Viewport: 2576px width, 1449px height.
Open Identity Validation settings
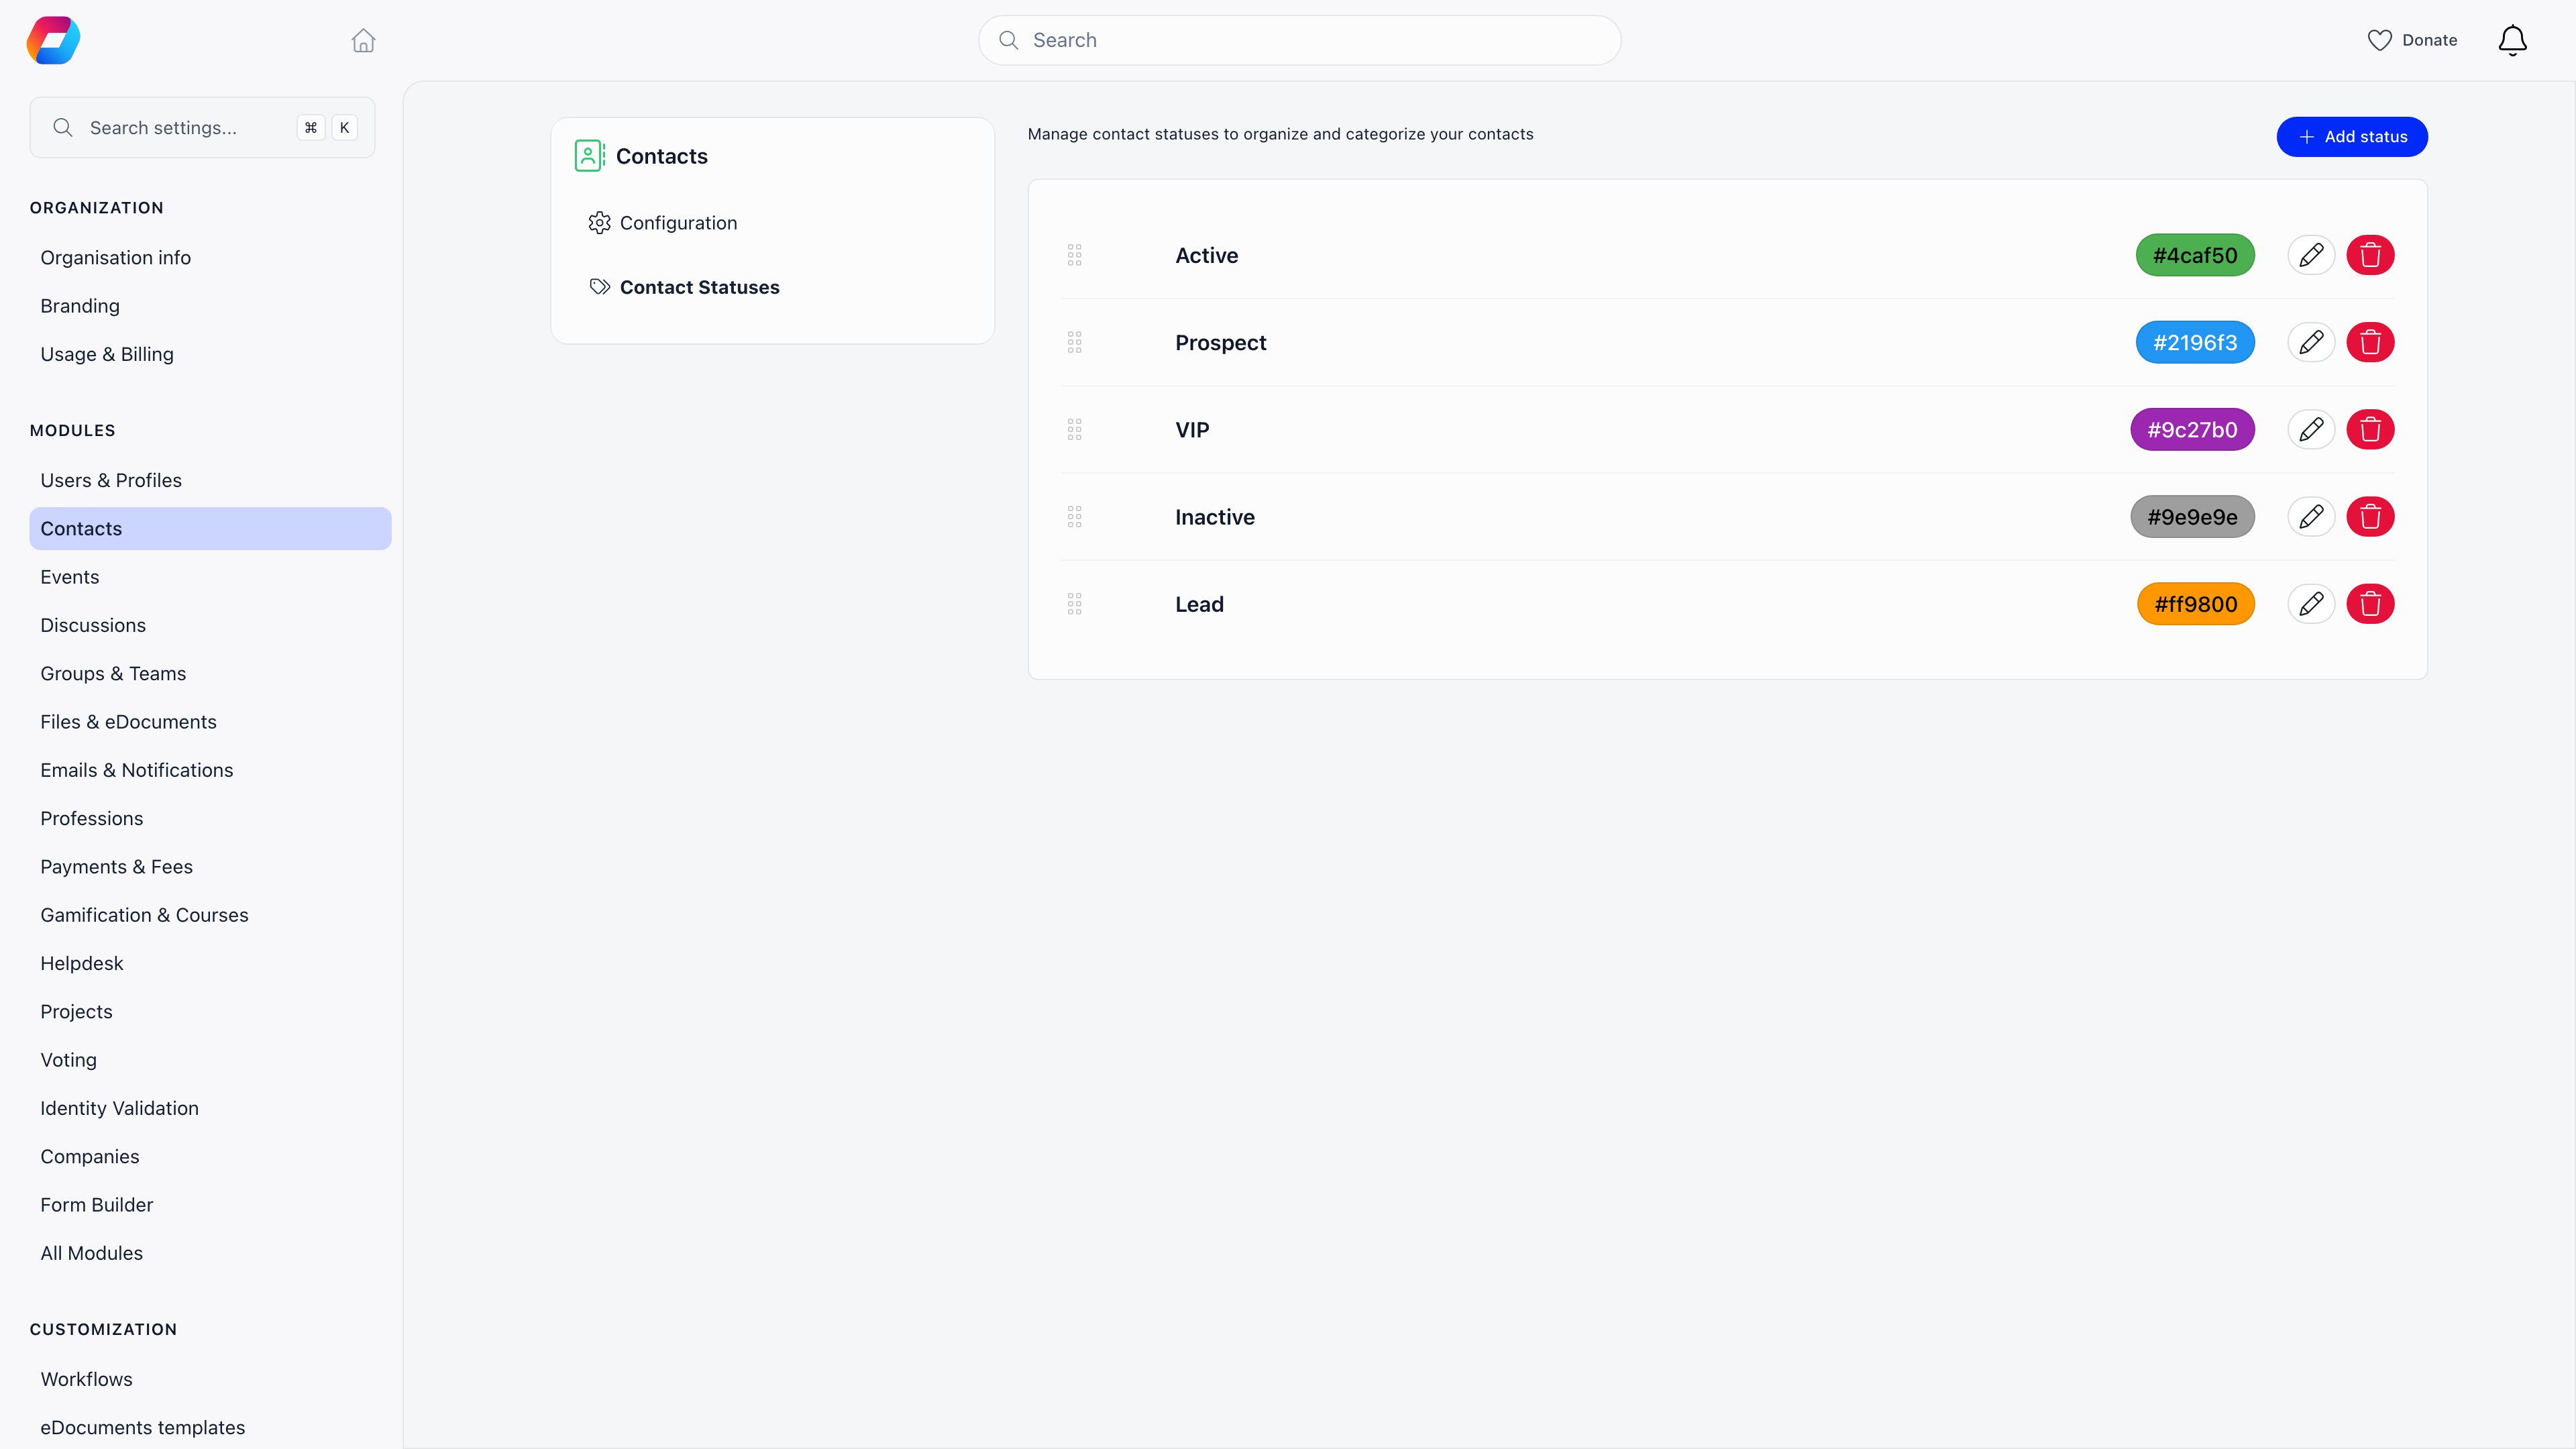[119, 1108]
